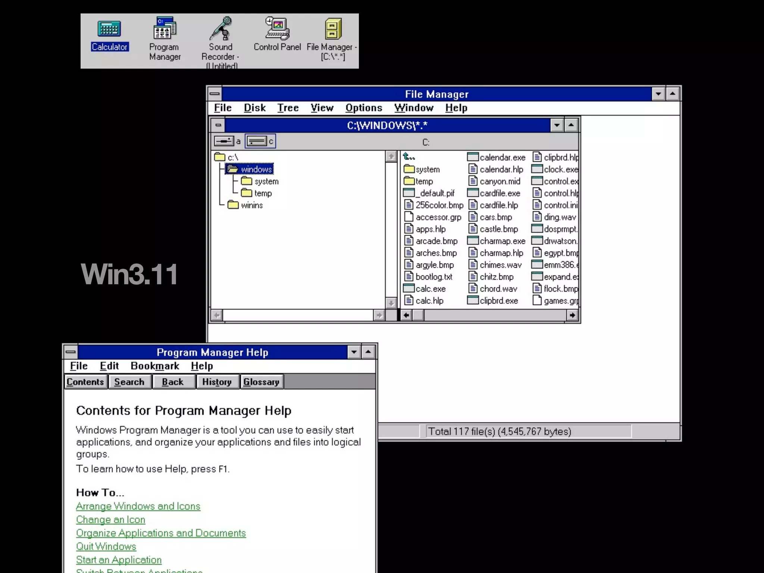Select charmap.exe program file
The image size is (764, 573).
(497, 241)
